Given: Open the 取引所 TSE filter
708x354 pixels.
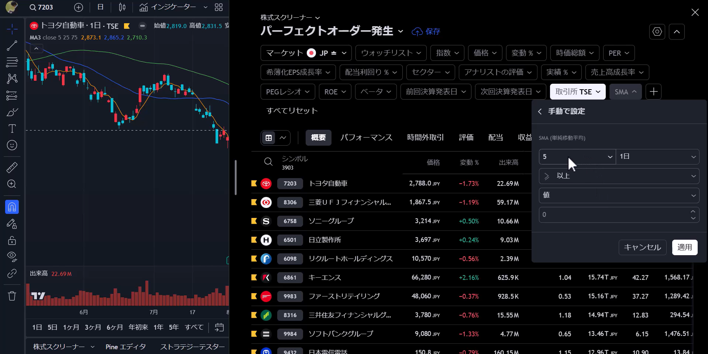Looking at the screenshot, I should (x=578, y=92).
